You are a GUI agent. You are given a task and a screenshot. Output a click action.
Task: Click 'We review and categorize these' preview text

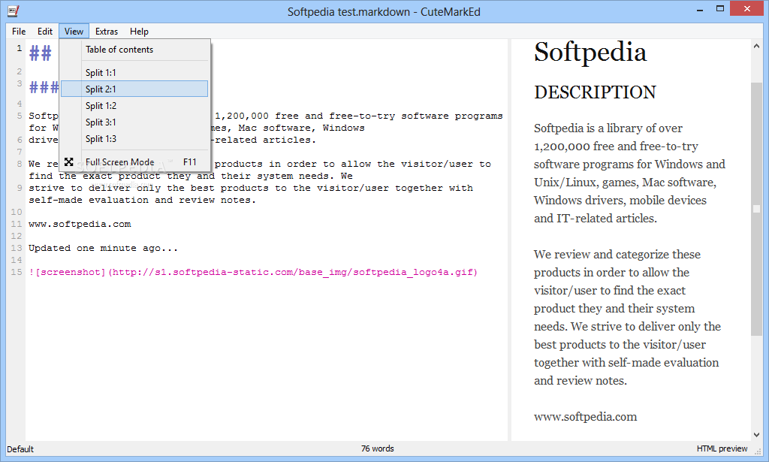(617, 255)
